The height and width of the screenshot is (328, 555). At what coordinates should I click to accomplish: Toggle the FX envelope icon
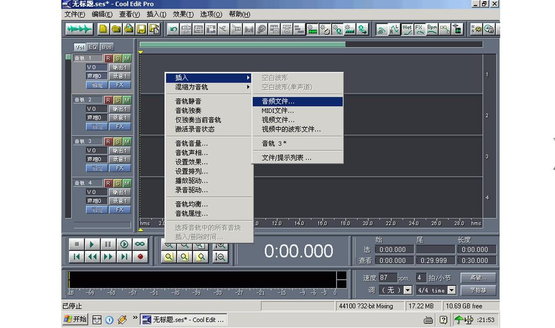pos(419,29)
